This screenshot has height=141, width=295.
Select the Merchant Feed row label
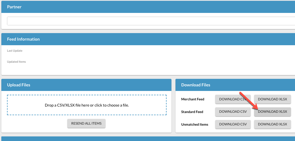193,99
